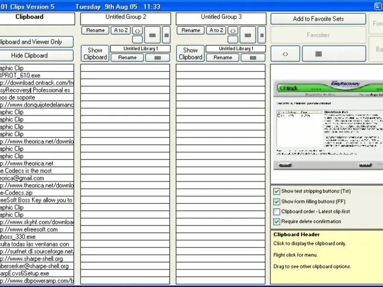Select the Untitled Group 2 header

click(125, 19)
